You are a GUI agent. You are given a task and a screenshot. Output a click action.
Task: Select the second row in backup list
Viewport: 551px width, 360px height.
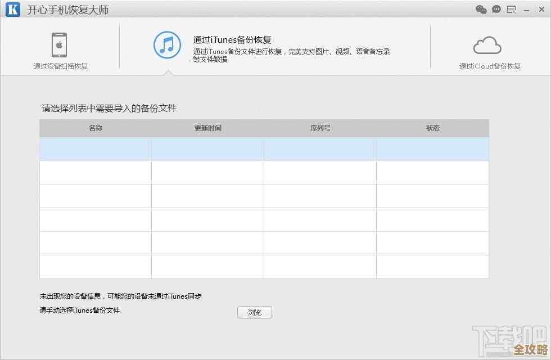264,173
